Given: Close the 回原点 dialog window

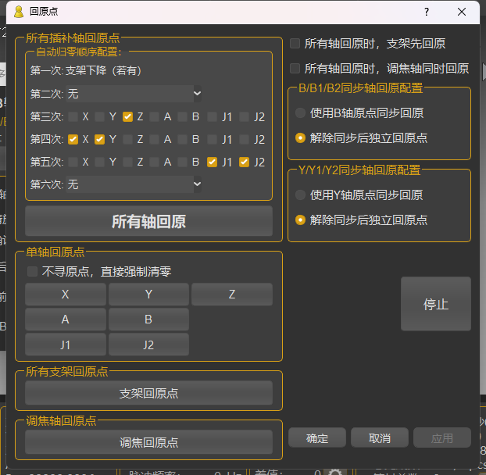Looking at the screenshot, I should pos(463,12).
